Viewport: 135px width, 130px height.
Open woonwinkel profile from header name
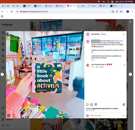tap(95, 34)
